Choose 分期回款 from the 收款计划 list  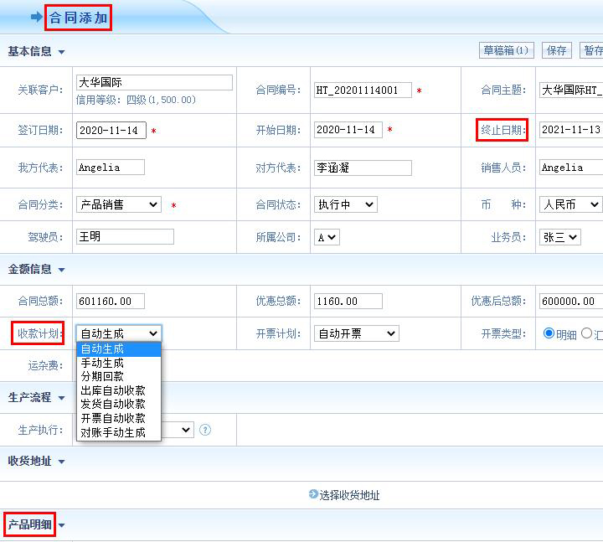(102, 376)
